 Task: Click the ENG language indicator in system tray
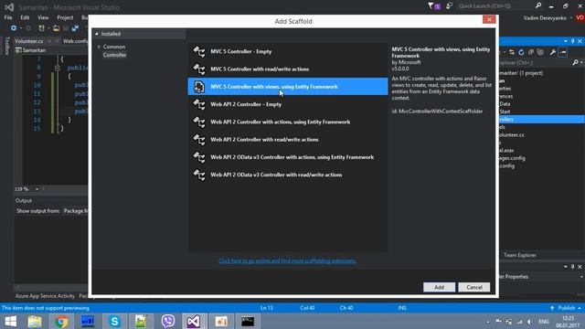pyautogui.click(x=544, y=322)
